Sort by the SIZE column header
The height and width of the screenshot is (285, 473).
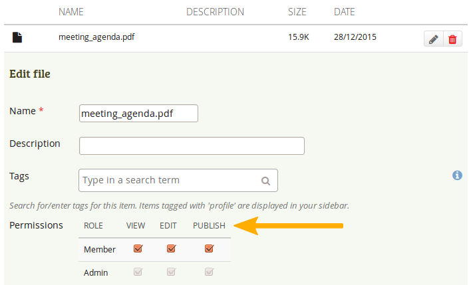pyautogui.click(x=298, y=12)
